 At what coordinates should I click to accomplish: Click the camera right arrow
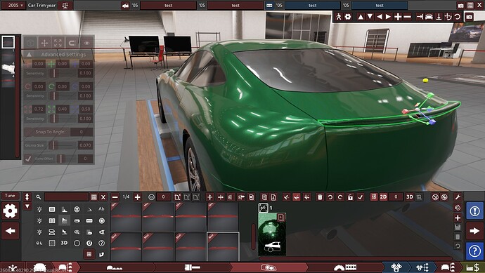pos(389,17)
